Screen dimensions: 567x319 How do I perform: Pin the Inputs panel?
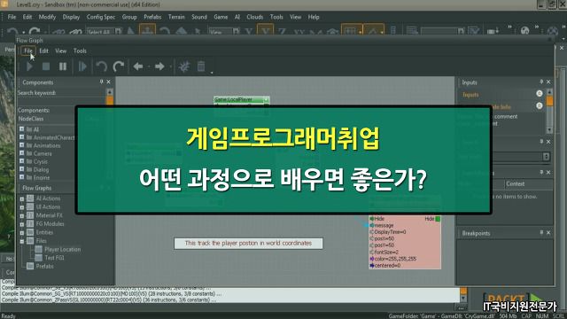(x=541, y=82)
